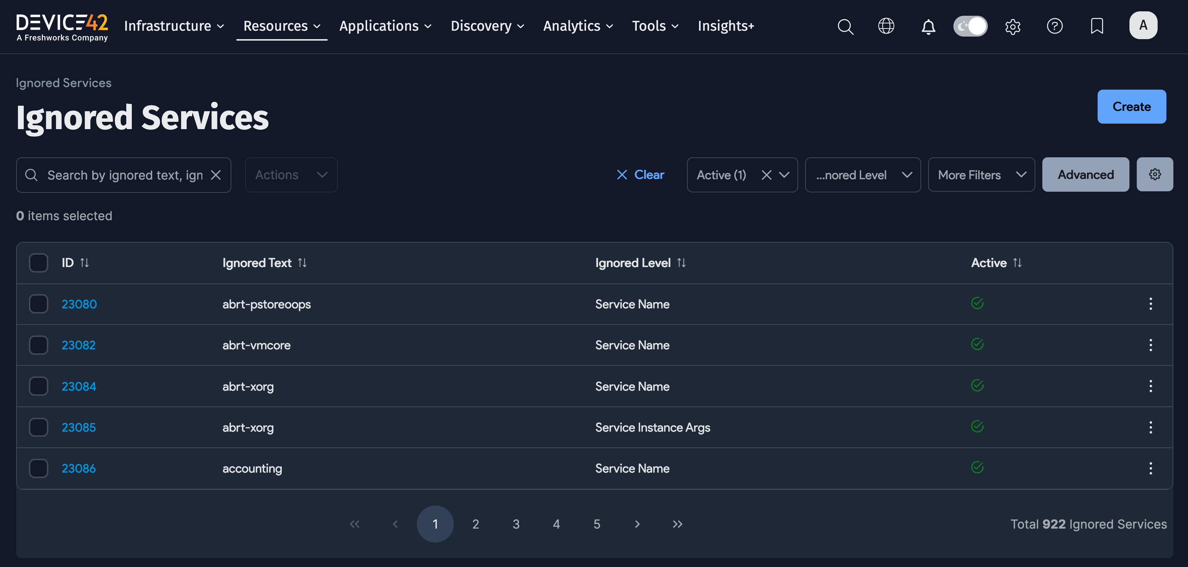The image size is (1188, 567).
Task: Click the globe language icon
Action: tap(886, 26)
